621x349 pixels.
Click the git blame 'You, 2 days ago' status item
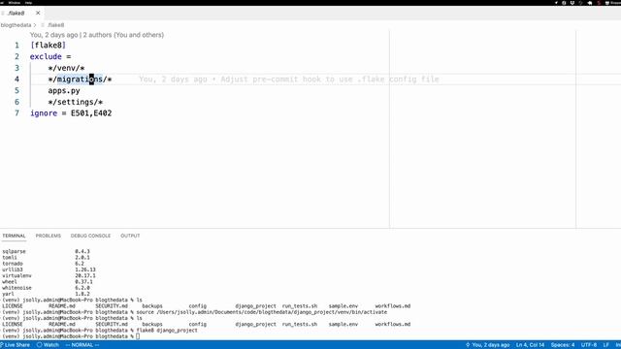(x=487, y=345)
